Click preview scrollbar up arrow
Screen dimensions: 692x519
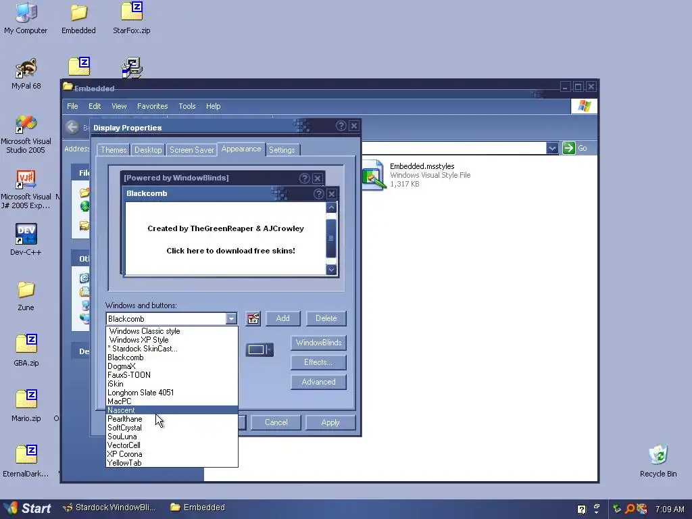coord(331,207)
